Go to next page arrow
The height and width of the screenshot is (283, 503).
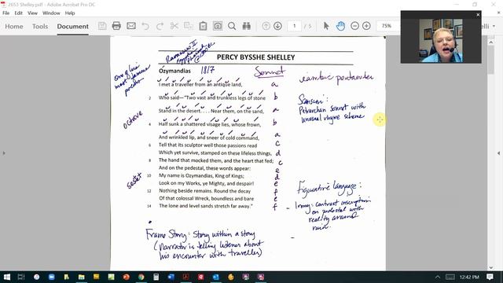(x=277, y=26)
